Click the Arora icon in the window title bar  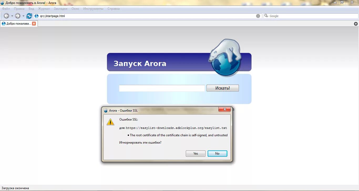[x=2, y=3]
